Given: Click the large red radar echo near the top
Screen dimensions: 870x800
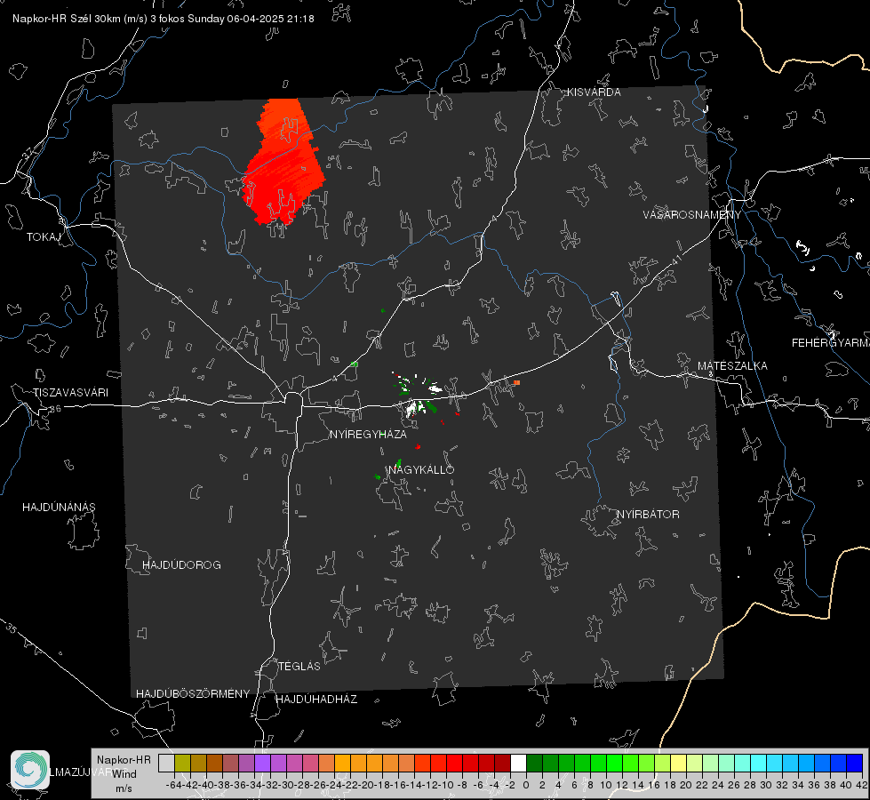Looking at the screenshot, I should tap(283, 162).
